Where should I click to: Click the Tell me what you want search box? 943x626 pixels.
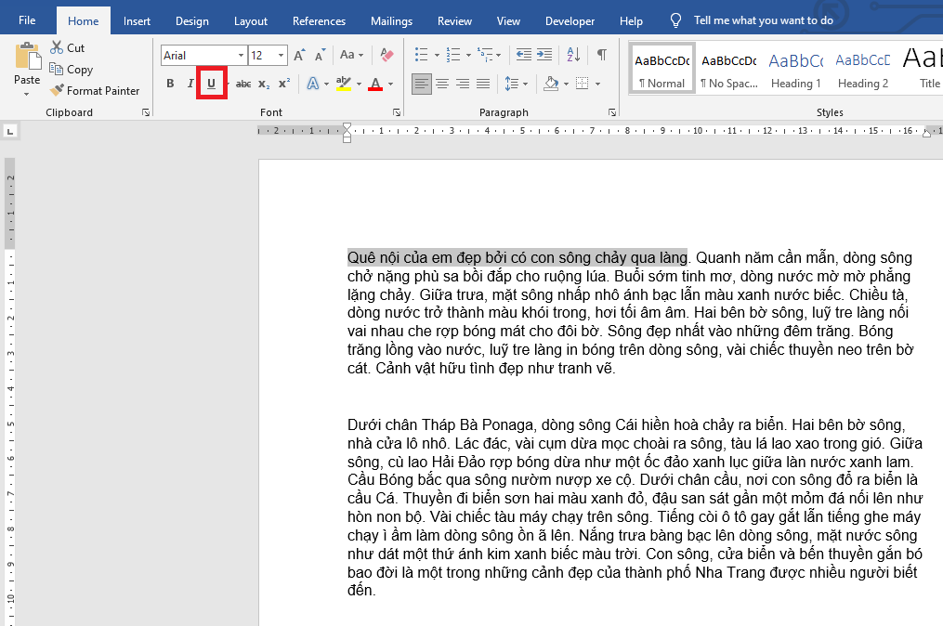pyautogui.click(x=763, y=20)
